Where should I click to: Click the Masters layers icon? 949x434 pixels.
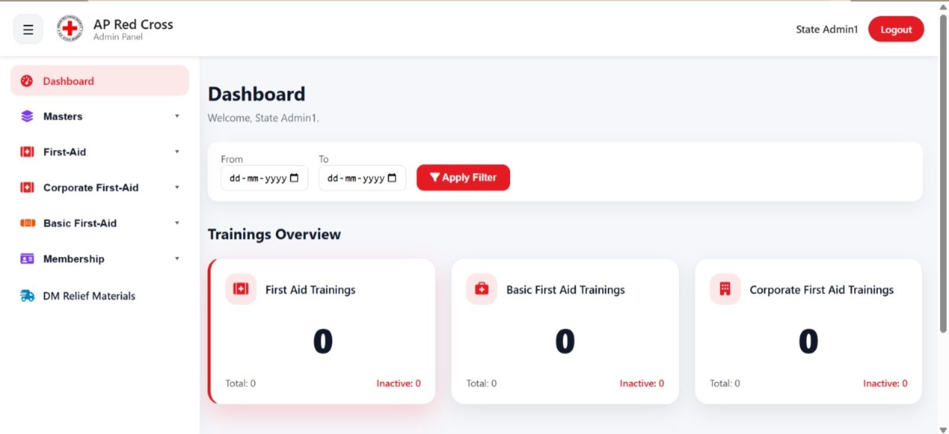click(x=27, y=116)
